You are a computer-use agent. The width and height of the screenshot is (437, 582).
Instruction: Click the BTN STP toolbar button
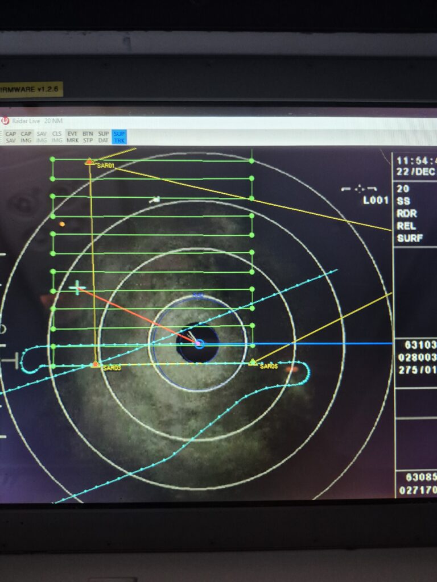click(x=88, y=137)
